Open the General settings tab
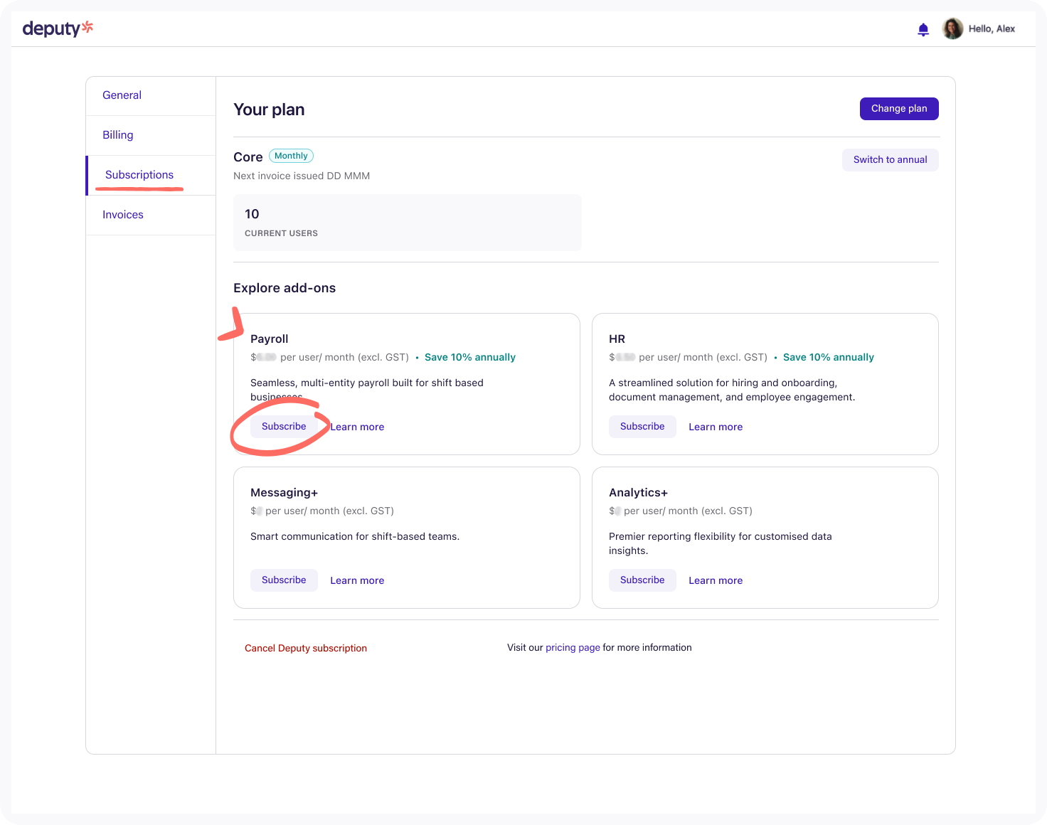 tap(122, 95)
